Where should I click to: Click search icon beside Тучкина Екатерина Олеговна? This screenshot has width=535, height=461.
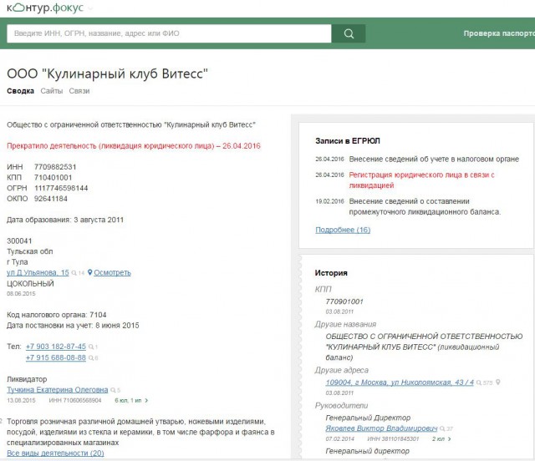point(113,390)
